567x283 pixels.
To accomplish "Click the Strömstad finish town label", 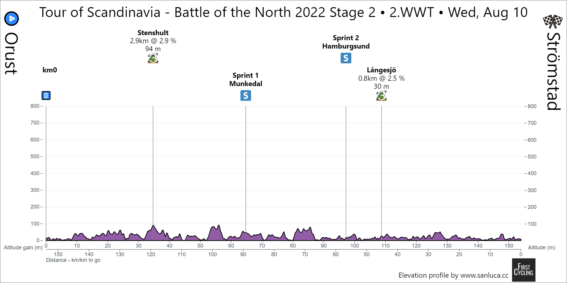I will point(553,71).
